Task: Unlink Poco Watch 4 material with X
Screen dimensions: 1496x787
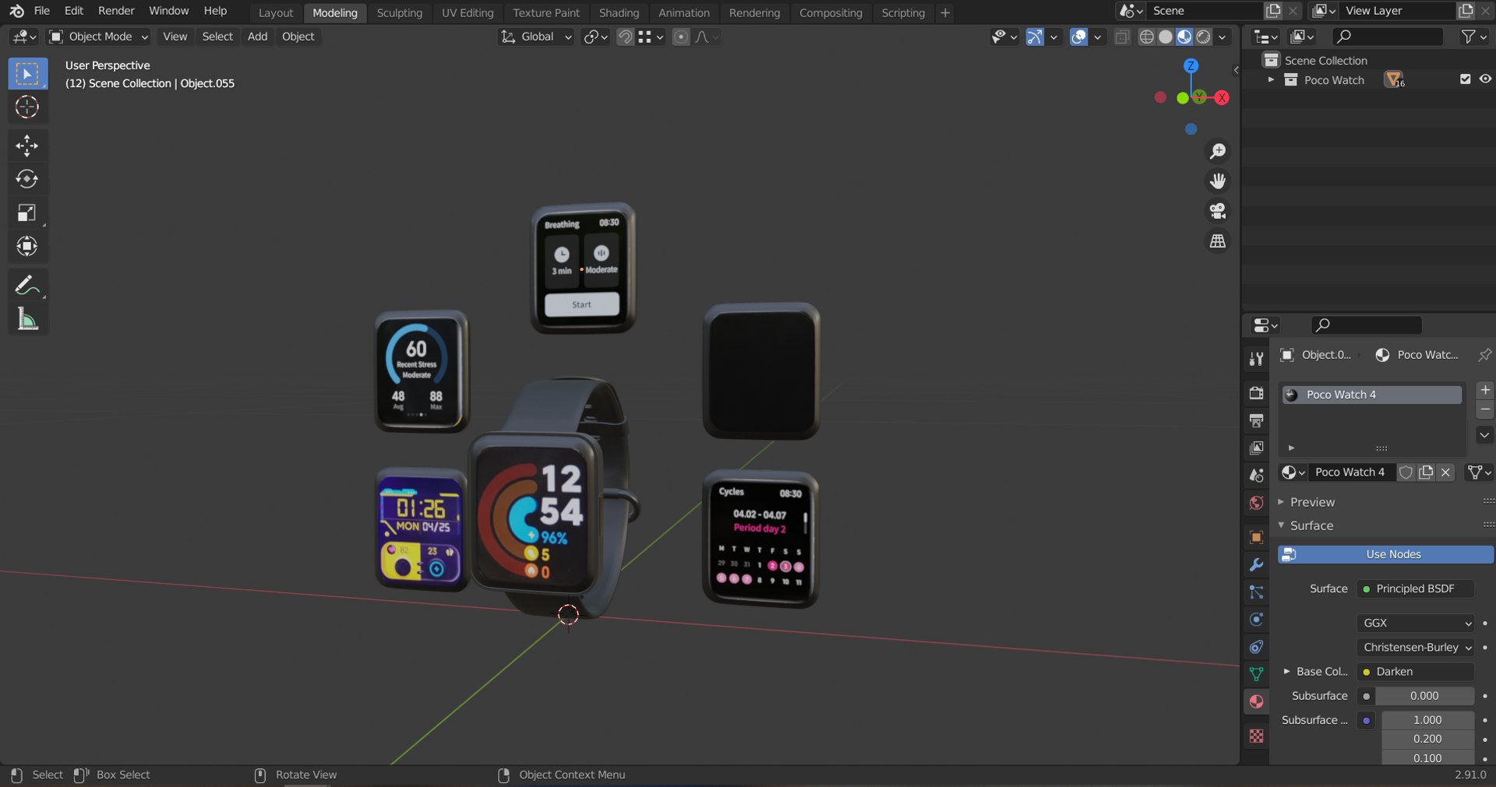Action: (x=1445, y=473)
